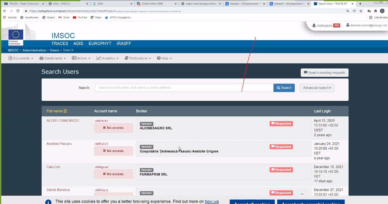Click the share page icon in address bar

point(354,11)
